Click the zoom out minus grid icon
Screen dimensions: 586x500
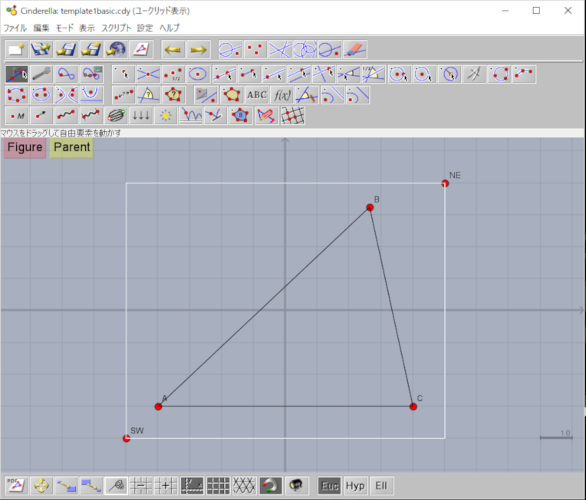(x=141, y=485)
